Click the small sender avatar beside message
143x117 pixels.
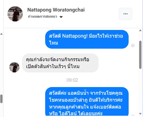coord(14,67)
